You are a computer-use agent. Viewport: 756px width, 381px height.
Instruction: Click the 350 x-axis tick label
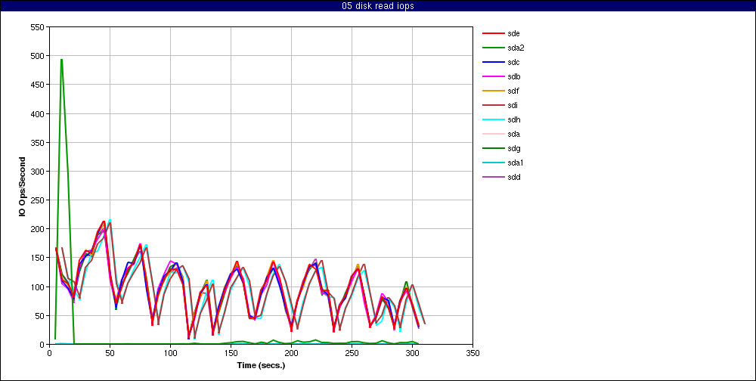pos(473,353)
